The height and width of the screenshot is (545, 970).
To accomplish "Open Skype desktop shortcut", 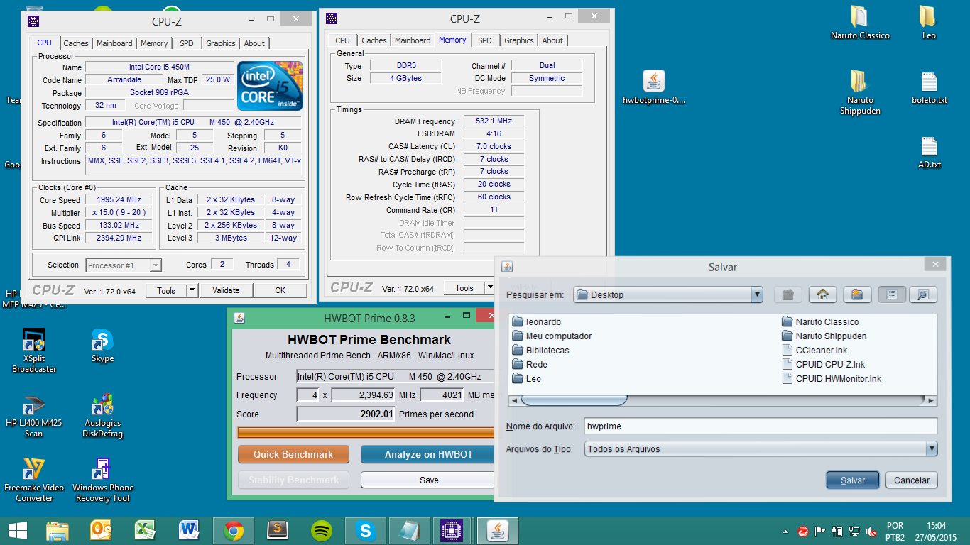I will tap(102, 346).
